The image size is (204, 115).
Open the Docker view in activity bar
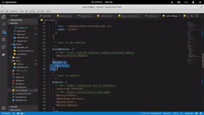(x=4, y=54)
